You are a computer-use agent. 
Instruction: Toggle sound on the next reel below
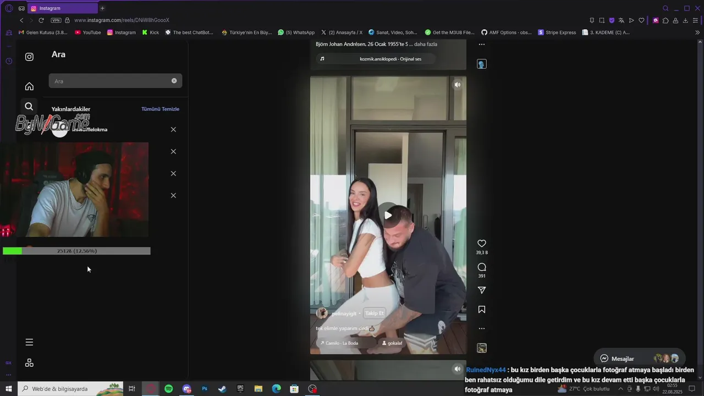click(x=457, y=369)
